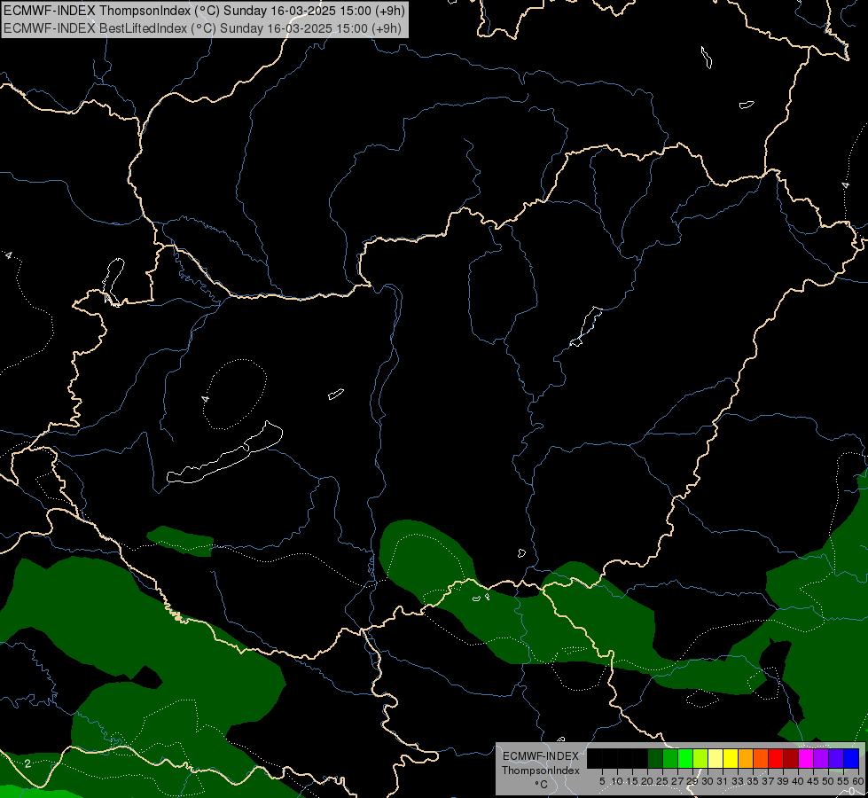The height and width of the screenshot is (798, 868).
Task: Select the orange 33–35 legend swatch
Action: (747, 758)
